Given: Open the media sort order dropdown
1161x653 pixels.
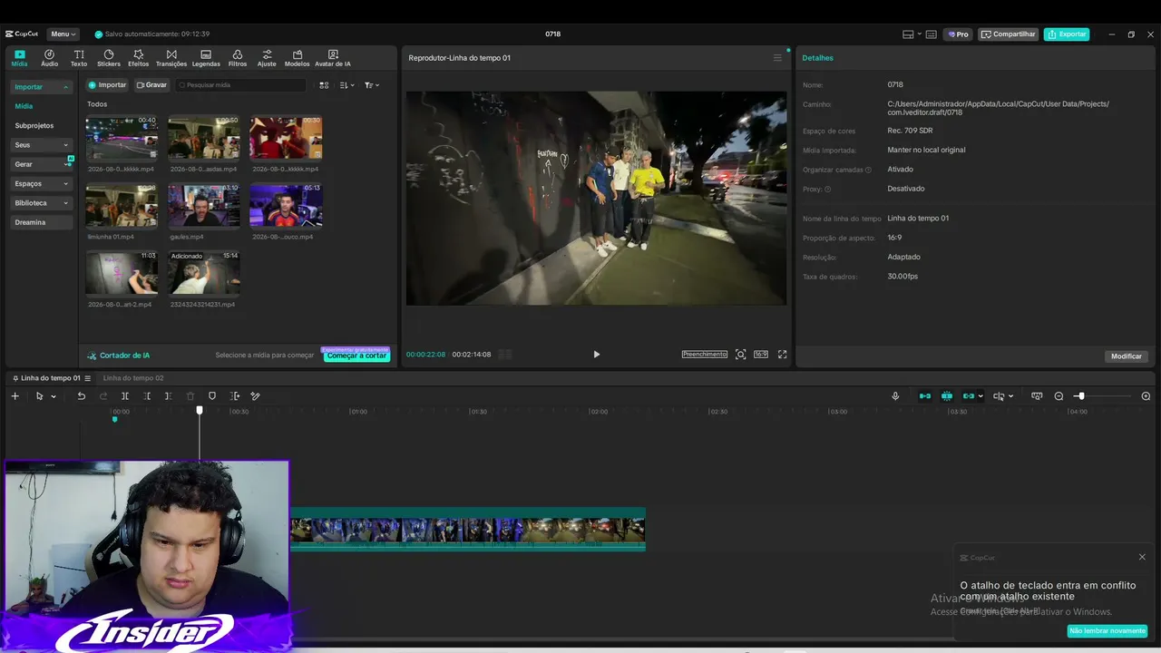Looking at the screenshot, I should click(346, 85).
